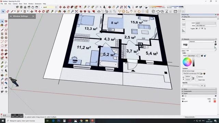Image resolution: width=219 pixels, height=123 pixels.
Task: Click the Position Camera icon in top toolbar
Action: [133, 7]
